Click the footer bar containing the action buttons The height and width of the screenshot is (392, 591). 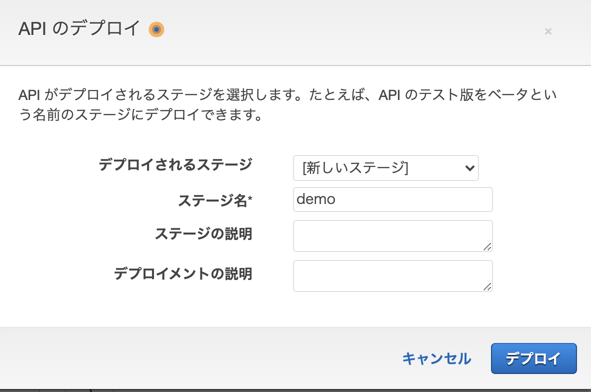(200, 358)
